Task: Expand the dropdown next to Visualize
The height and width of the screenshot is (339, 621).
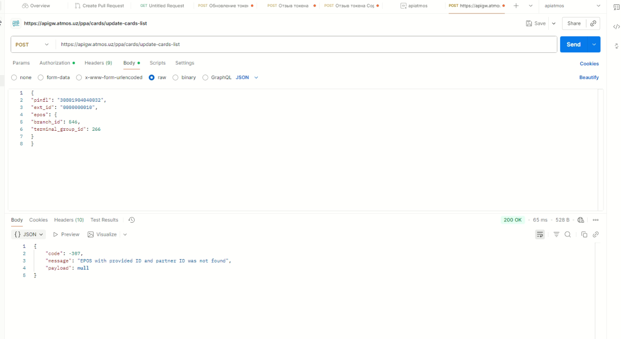Action: pos(125,234)
